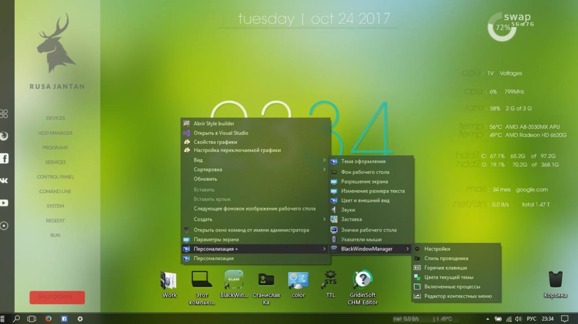Choose Открыть в Visual Studio

coord(256,133)
